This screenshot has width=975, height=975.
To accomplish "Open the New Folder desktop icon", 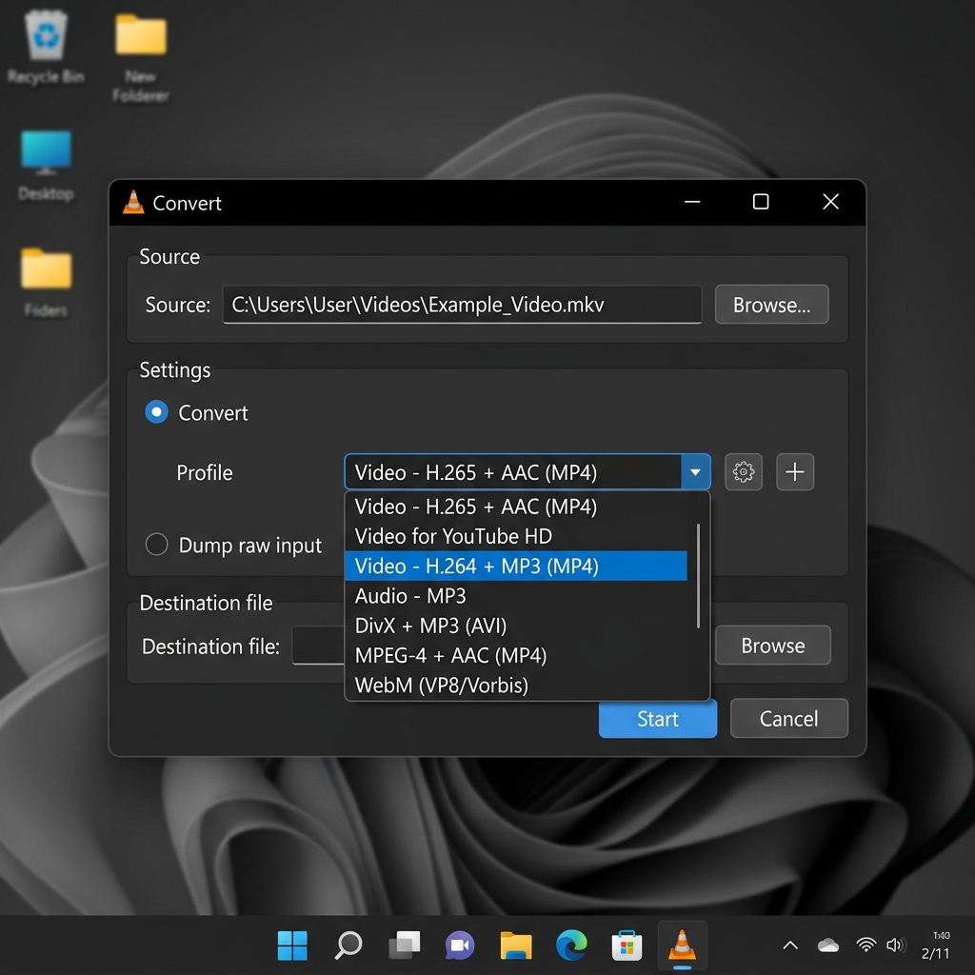I will [141, 57].
